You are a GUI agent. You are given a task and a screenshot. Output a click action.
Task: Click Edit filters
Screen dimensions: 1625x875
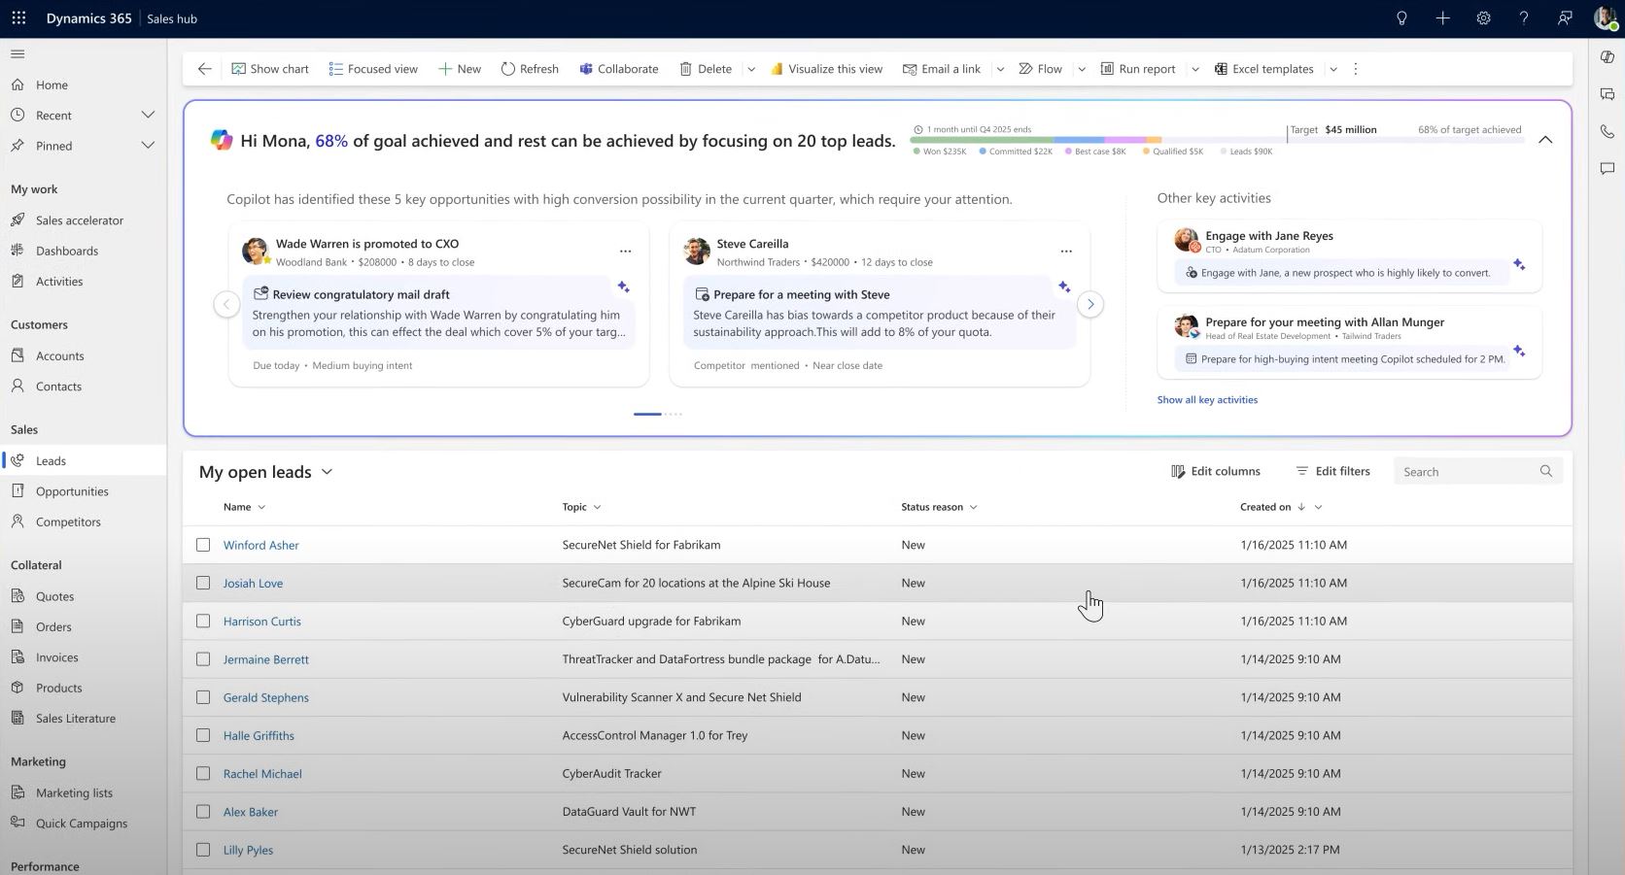point(1333,471)
